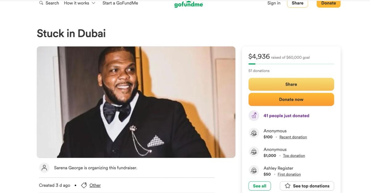
Task: Click See all donations
Action: (x=260, y=186)
